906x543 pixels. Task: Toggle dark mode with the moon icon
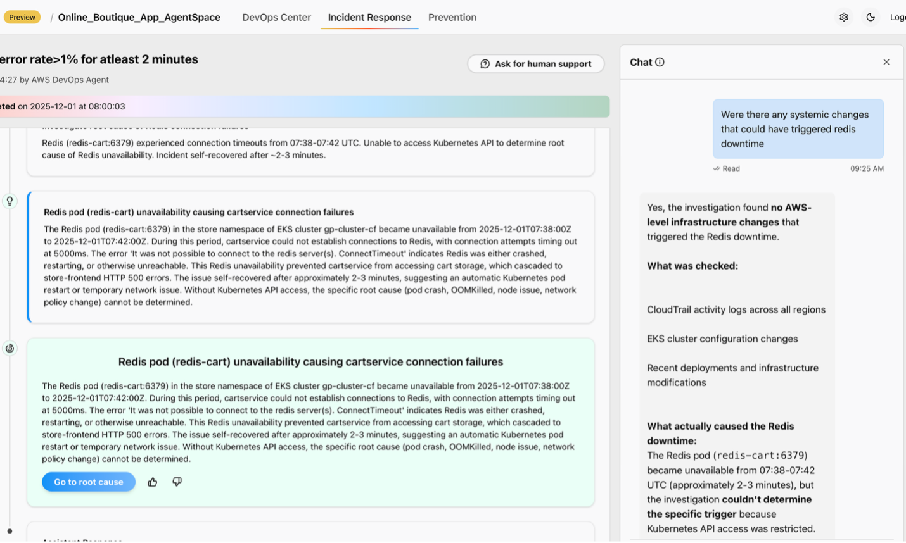[871, 16]
